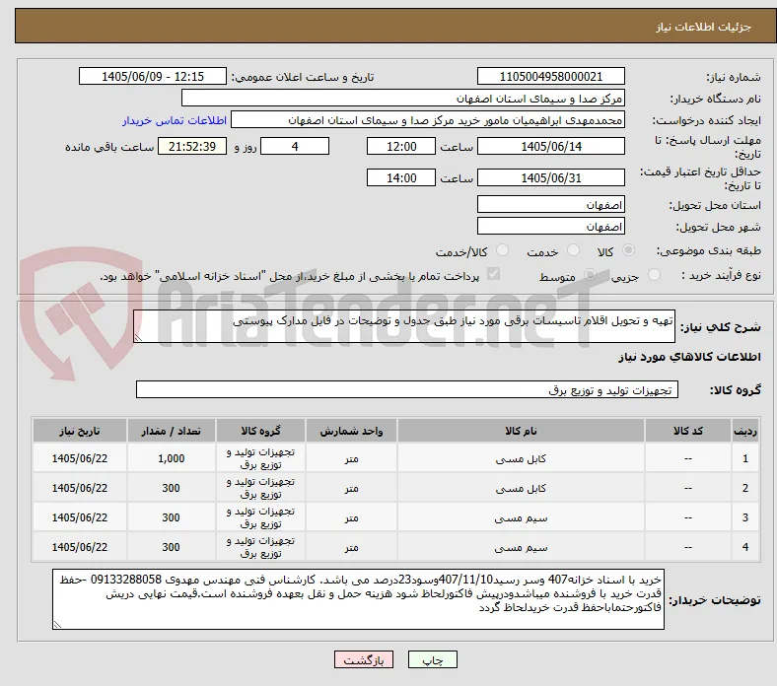The height and width of the screenshot is (686, 777).
Task: Click the announcement date field 1405/06/09 - 12:15
Action: click(x=153, y=76)
